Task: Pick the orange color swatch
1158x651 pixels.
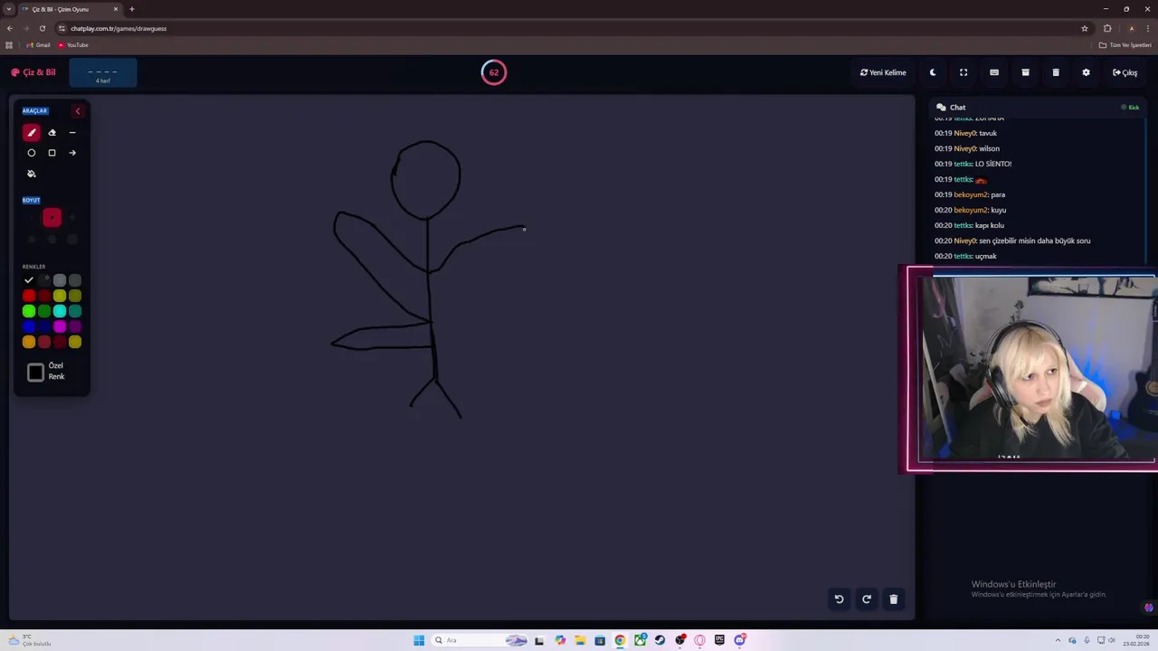Action: pos(29,342)
